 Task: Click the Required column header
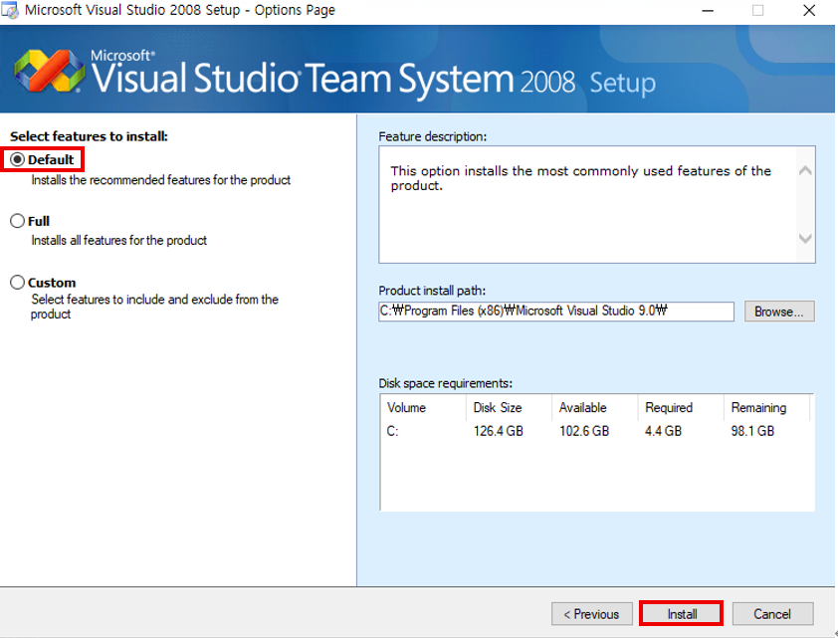669,407
